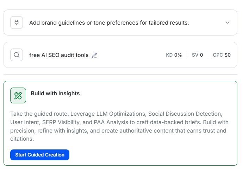This screenshot has width=243, height=173.
Task: Click the Build with Insights ruler-pencil icon
Action: tap(18, 95)
